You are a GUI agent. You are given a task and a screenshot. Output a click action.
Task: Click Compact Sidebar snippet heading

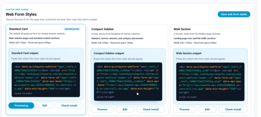109,53
